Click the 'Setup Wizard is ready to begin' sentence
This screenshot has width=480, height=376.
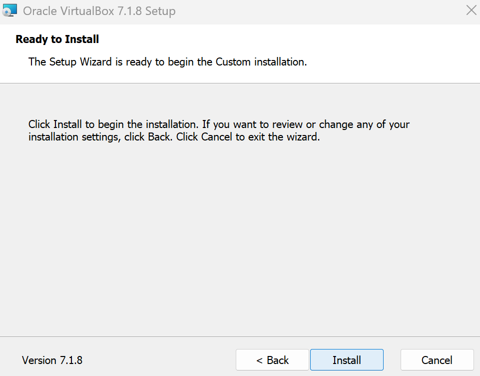click(167, 62)
